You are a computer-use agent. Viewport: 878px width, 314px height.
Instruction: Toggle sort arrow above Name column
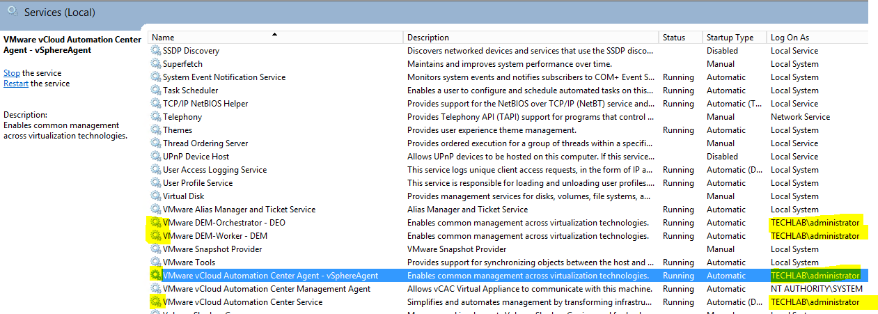click(x=275, y=33)
